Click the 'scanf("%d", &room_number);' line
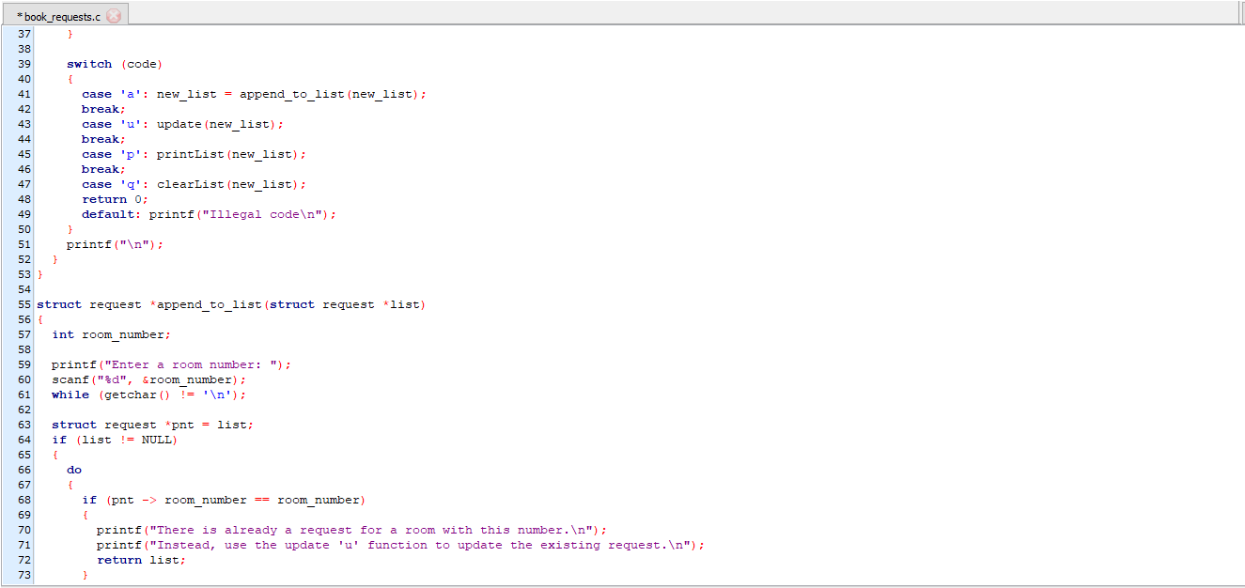 (x=148, y=379)
